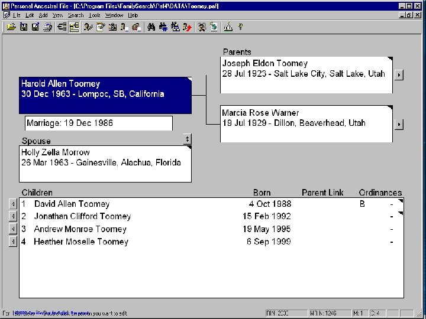426x319 pixels.
Task: Click arrow button left of Heather Moselle Toomey
Action: (13, 242)
